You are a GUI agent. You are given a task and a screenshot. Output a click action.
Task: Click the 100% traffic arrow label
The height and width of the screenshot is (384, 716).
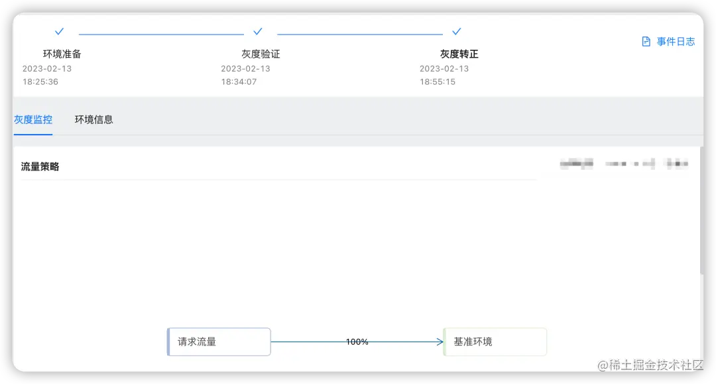(357, 342)
